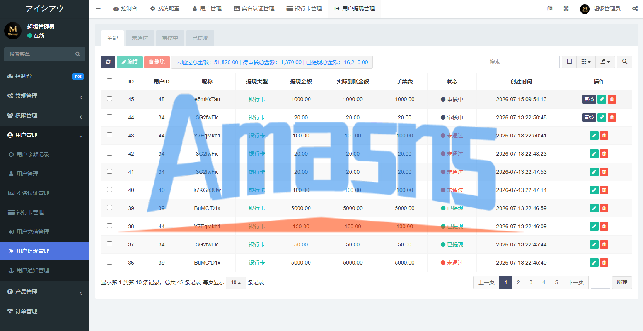The height and width of the screenshot is (331, 643).
Task: Click the 审核 button for row ID 45
Action: tap(589, 99)
